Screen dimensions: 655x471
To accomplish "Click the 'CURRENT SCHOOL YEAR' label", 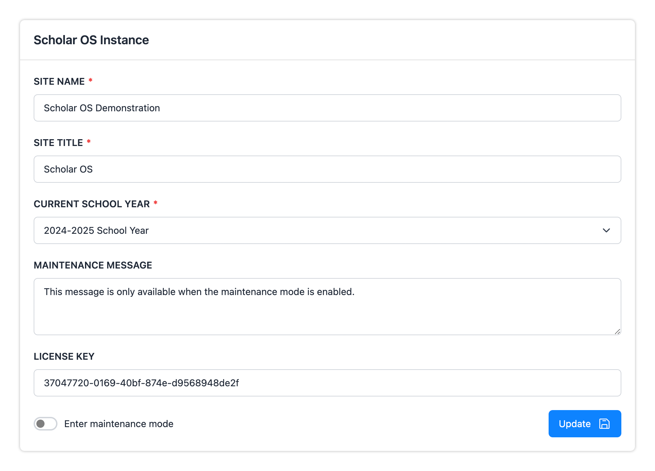I will (92, 204).
